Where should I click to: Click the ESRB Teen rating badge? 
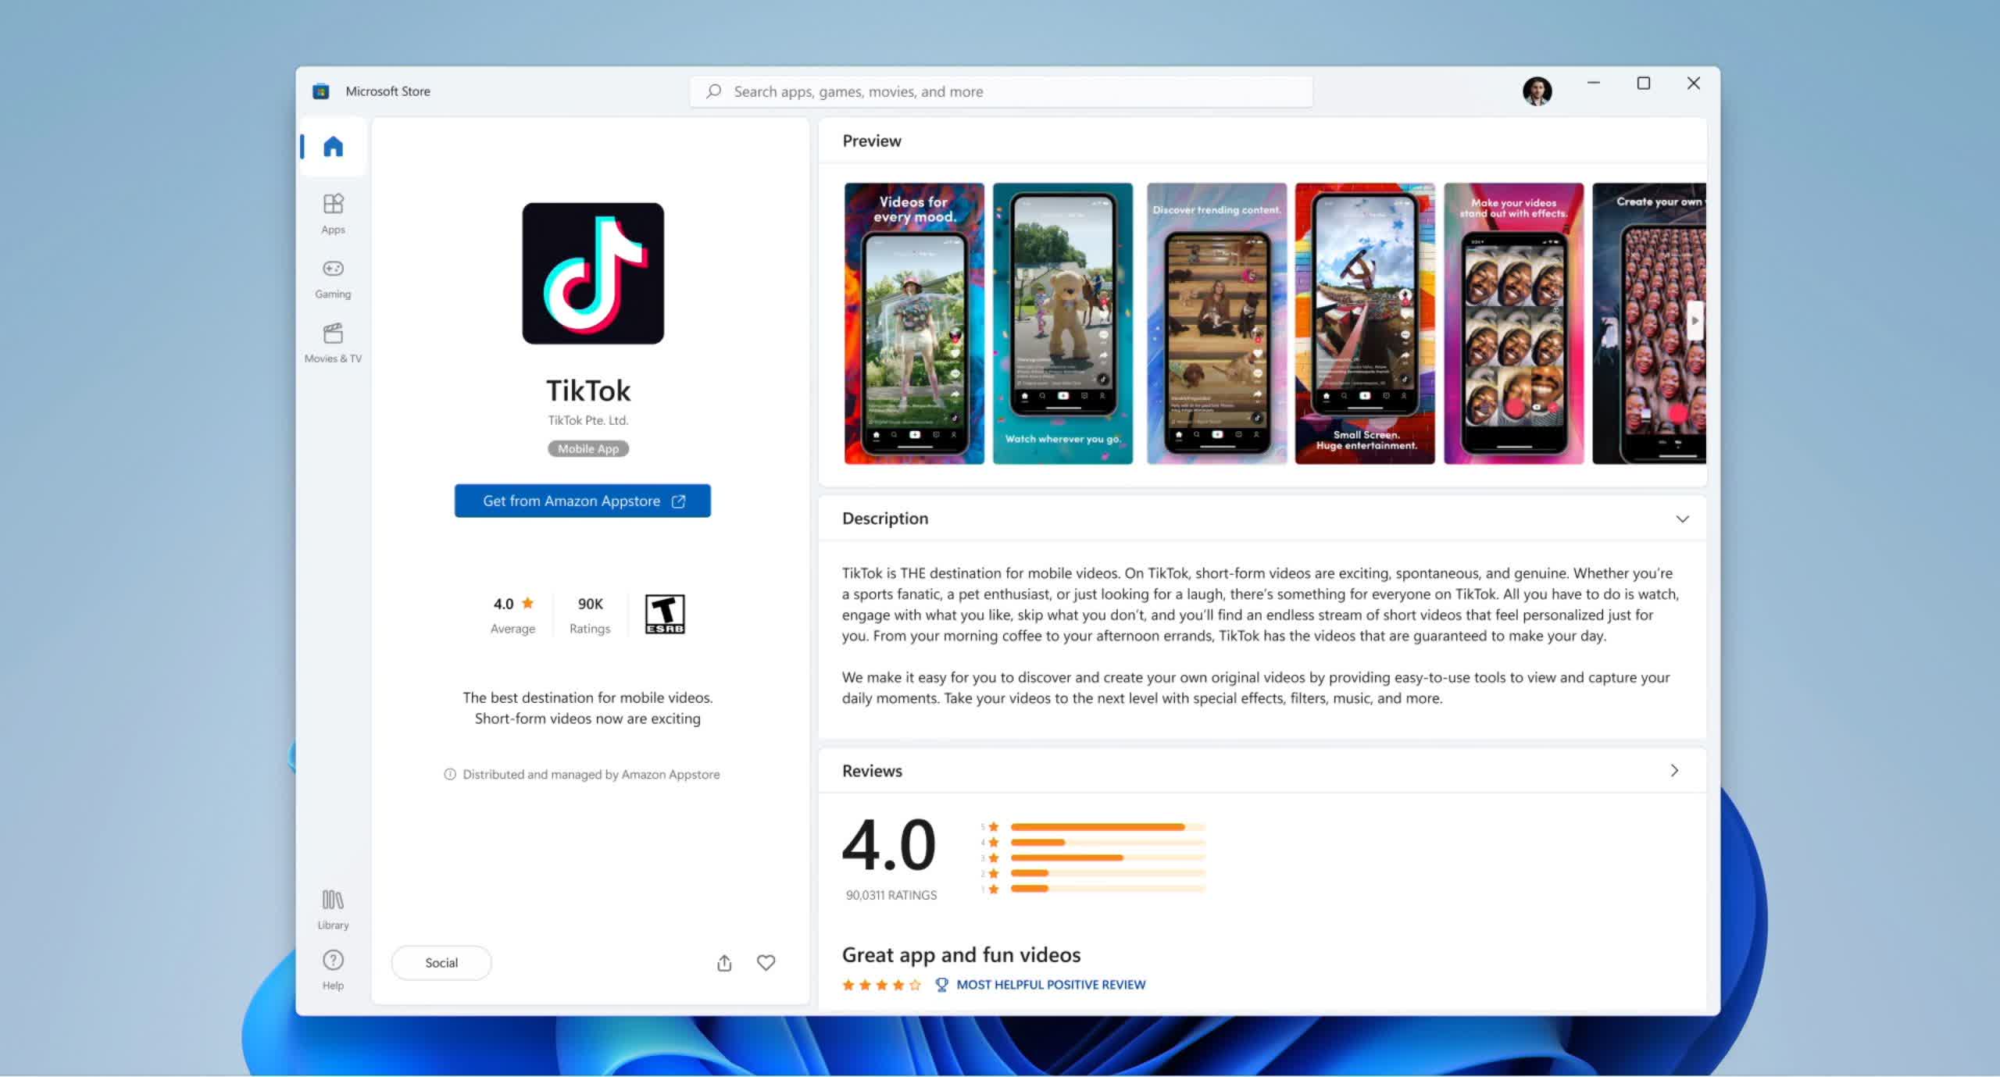[665, 614]
